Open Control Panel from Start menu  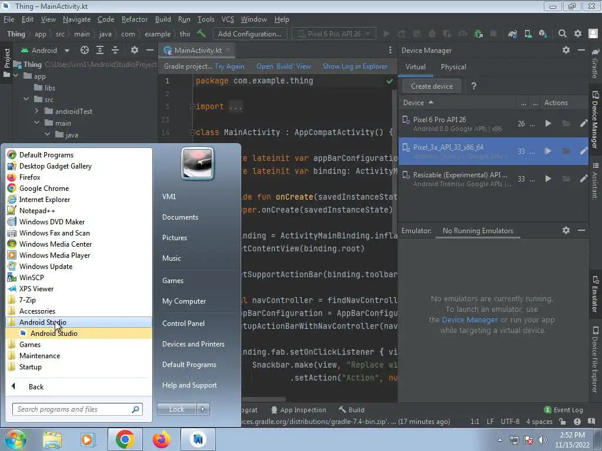tap(183, 324)
